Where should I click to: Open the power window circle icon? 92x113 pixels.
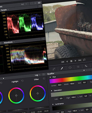coord(70,68)
